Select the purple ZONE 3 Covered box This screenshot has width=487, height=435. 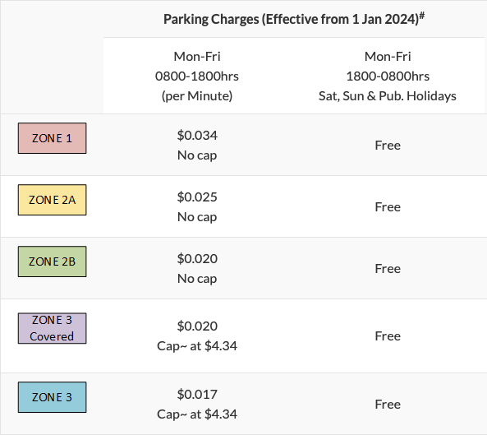pos(53,328)
